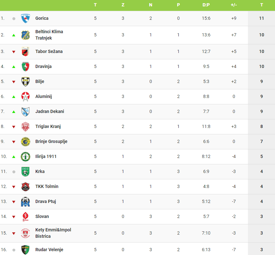Click the Brinje Grosuplje team name
This screenshot has width=275, height=255.
tap(51, 142)
